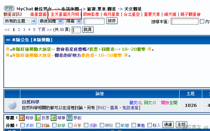
Task: Click the PW logo icon
Action: click(x=9, y=8)
